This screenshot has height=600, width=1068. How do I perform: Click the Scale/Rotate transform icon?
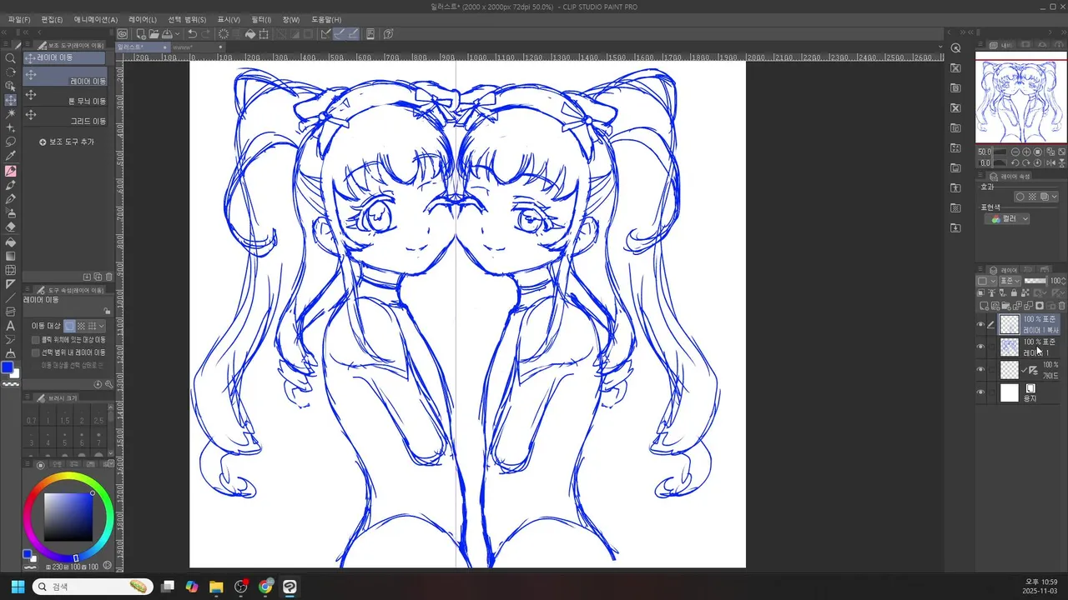[x=264, y=34]
